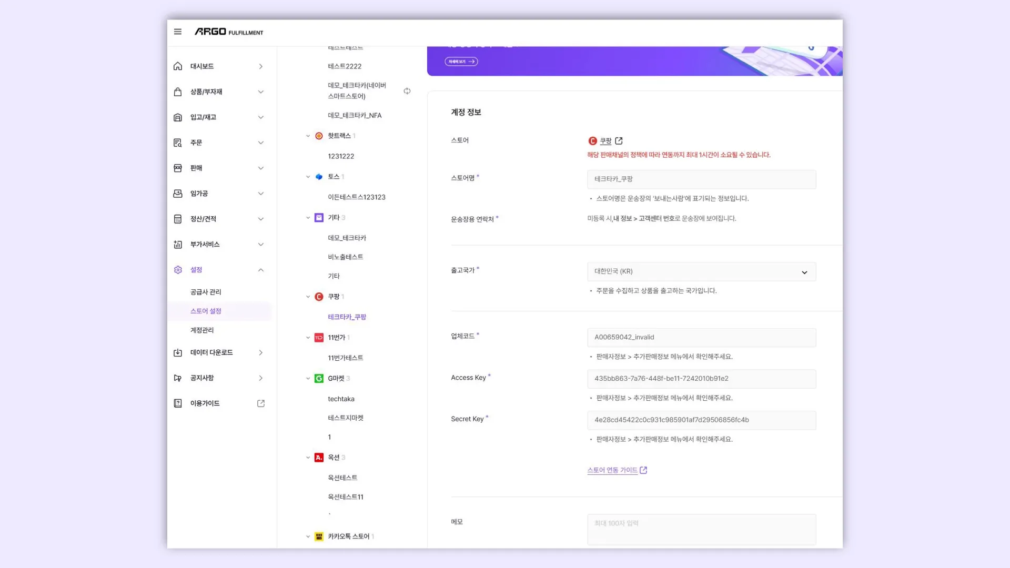Viewport: 1010px width, 568px height.
Task: Click the 자세히 보기 banner button
Action: (x=461, y=62)
